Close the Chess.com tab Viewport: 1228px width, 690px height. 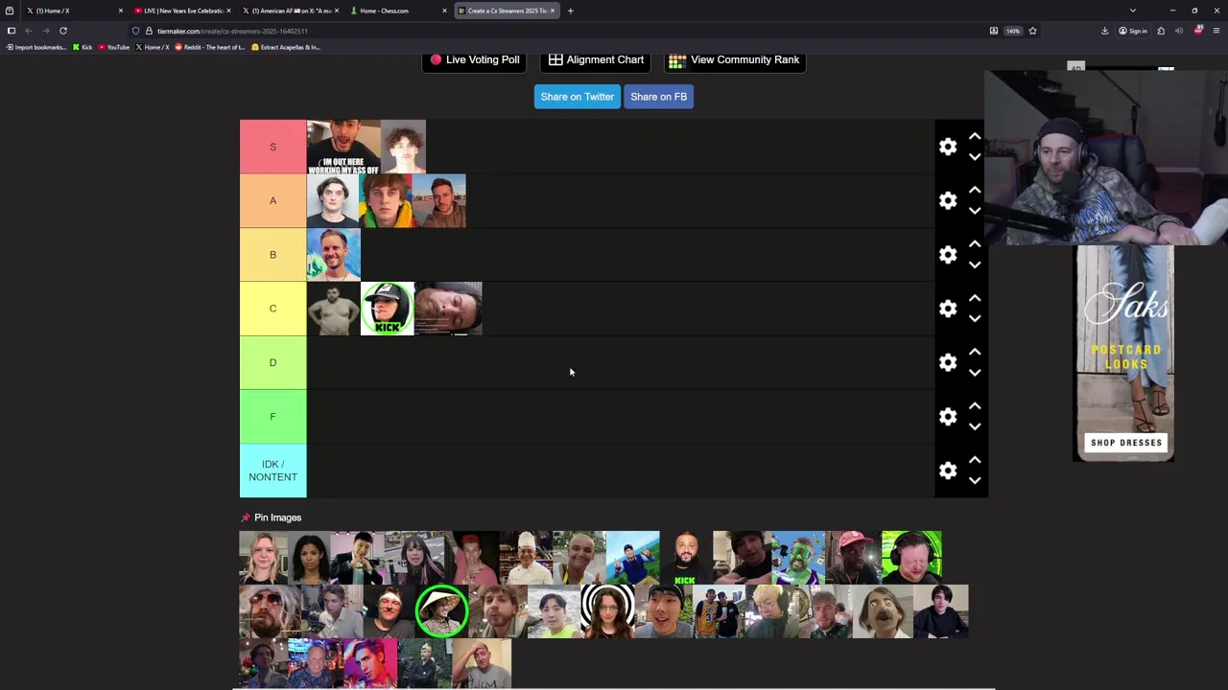coord(444,11)
